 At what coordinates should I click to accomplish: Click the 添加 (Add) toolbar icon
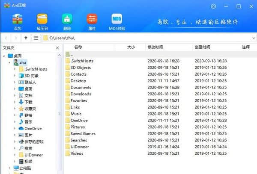[18, 22]
